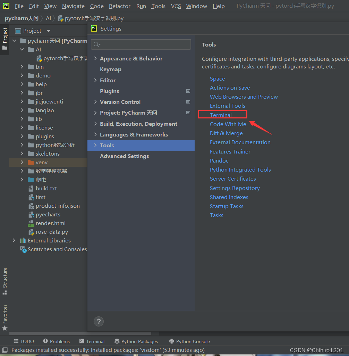This screenshot has width=349, height=356.
Task: Click the project tree horizontal scrollbar
Action: click(x=80, y=333)
